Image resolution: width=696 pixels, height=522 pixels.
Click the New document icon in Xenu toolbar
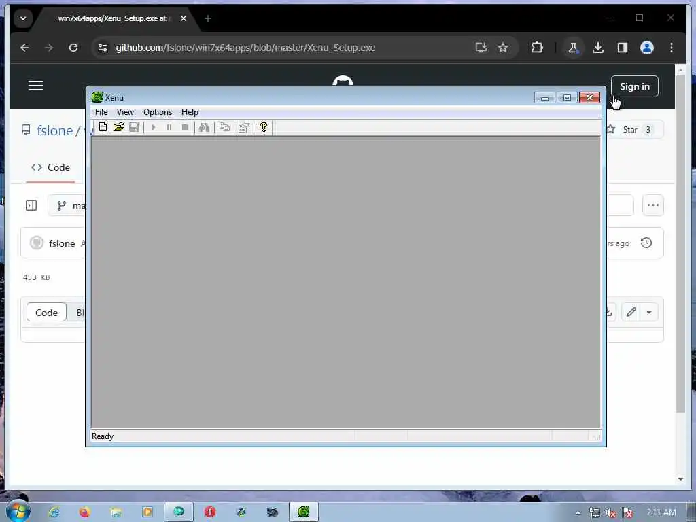103,127
